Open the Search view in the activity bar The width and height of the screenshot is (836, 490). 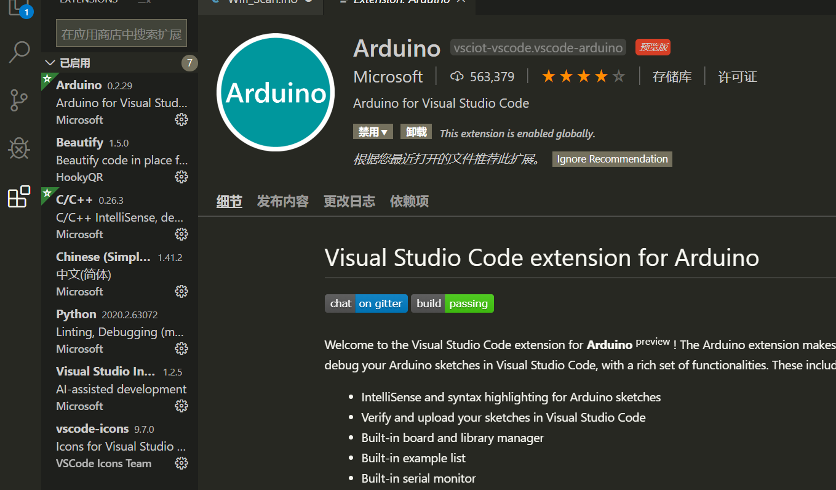coord(18,52)
